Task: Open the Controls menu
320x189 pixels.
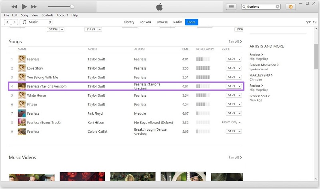Action: (47, 15)
